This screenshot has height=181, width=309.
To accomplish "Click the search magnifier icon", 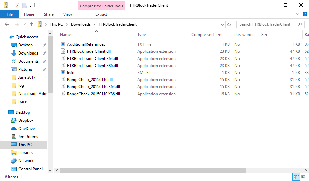I will [x=300, y=24].
